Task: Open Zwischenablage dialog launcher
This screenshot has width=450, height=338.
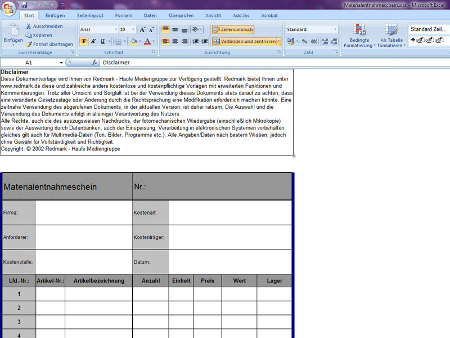Action: (x=73, y=52)
